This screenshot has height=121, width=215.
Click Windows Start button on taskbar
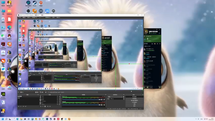[3, 119]
